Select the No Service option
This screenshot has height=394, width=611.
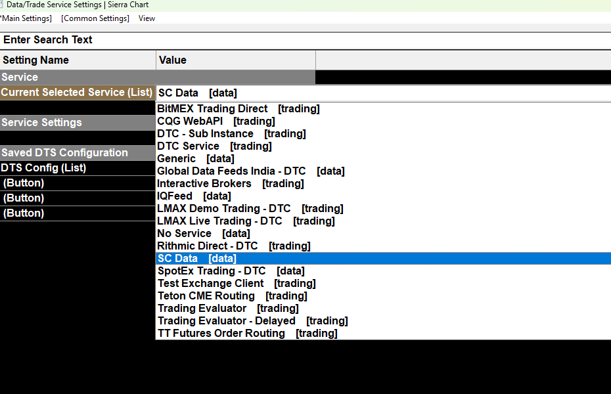tap(384, 233)
